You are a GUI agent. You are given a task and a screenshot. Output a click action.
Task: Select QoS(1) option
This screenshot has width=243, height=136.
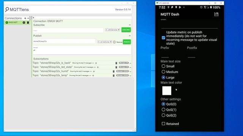click(x=163, y=110)
